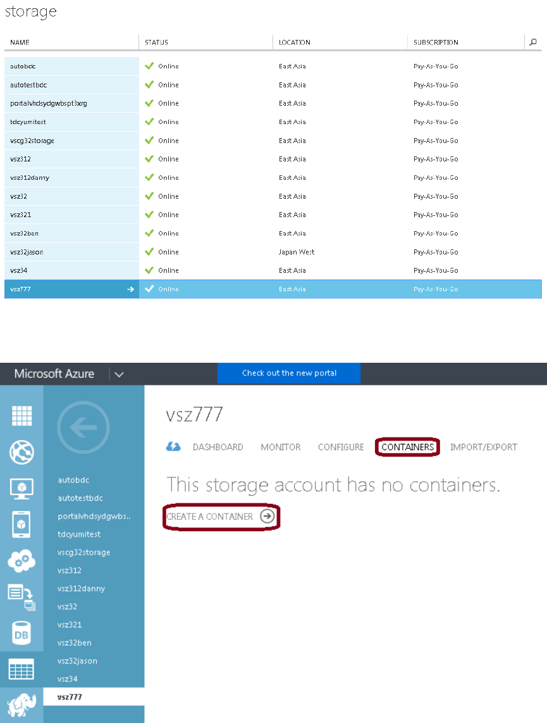This screenshot has width=547, height=723.
Task: Open the Mobile Services phone icon
Action: tap(22, 524)
